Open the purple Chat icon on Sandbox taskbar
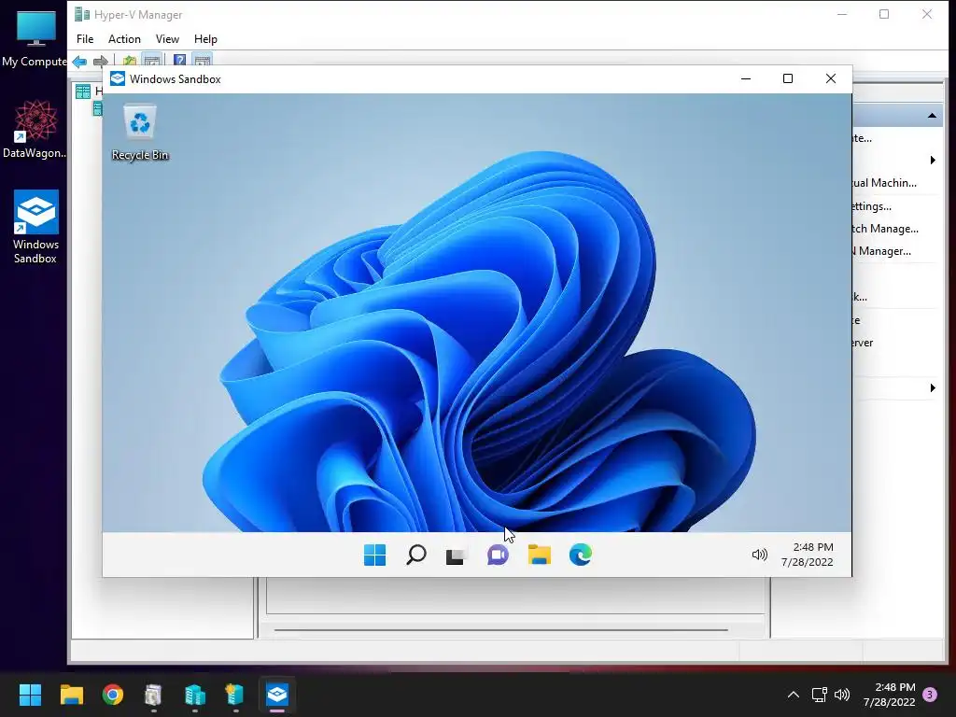The height and width of the screenshot is (717, 956). click(498, 555)
